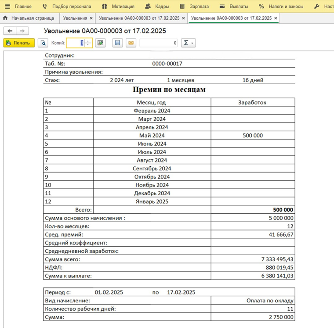Toggle document editing mode icon
334x334 pixels.
(100, 43)
